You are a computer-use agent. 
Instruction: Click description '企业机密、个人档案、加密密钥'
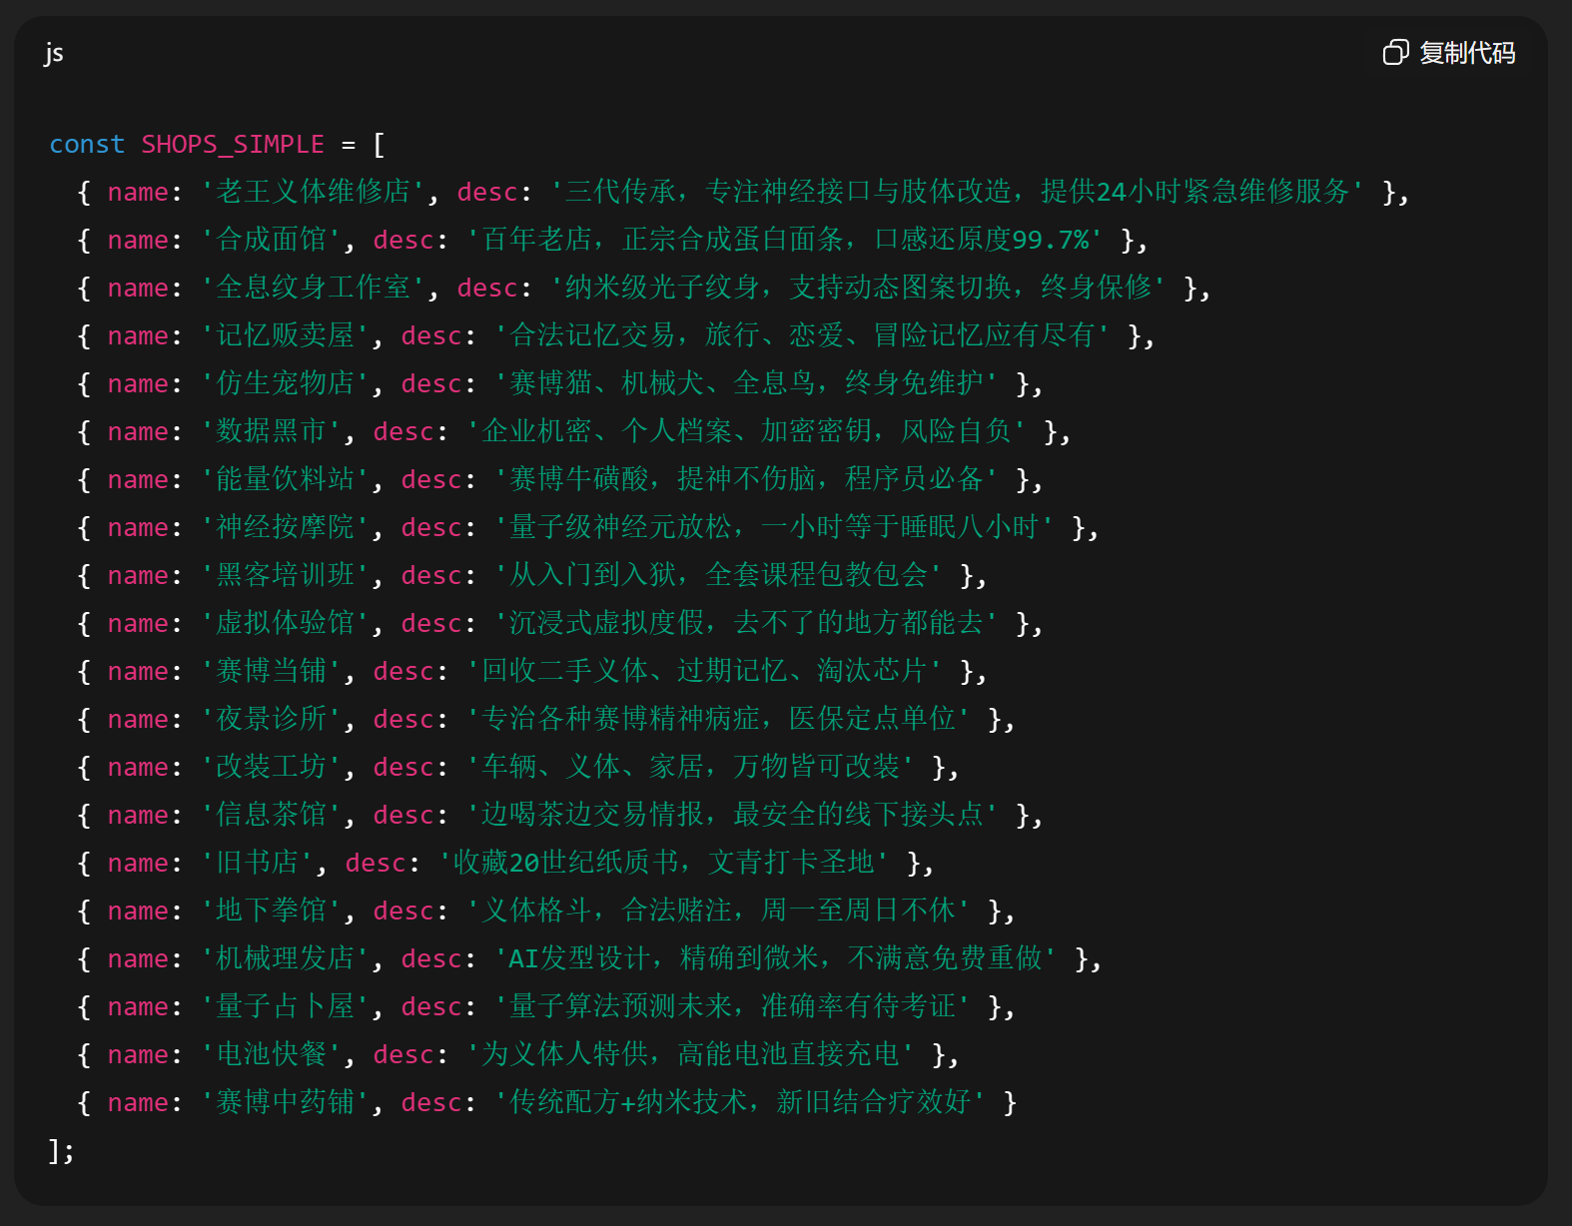pyautogui.click(x=677, y=431)
